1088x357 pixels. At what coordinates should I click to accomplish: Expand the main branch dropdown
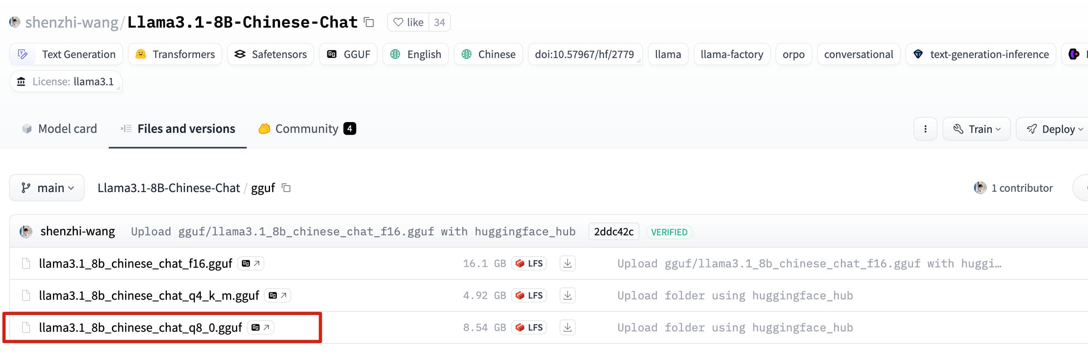point(47,188)
